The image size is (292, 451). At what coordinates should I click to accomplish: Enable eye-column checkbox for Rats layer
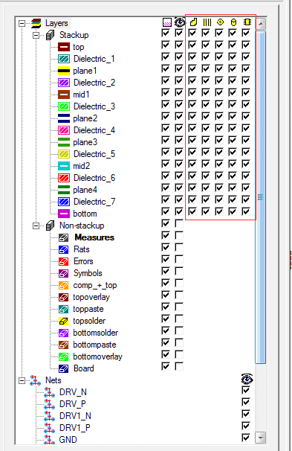tap(179, 248)
